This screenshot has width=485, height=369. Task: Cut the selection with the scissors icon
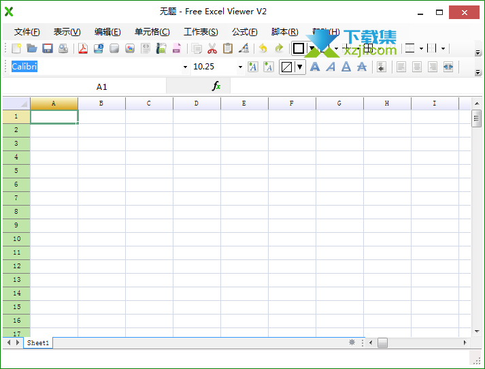pos(212,48)
